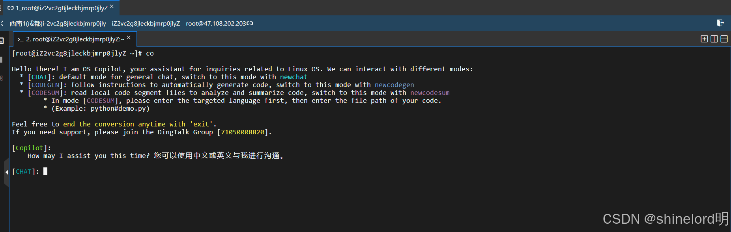
Task: Focus the [CHAT] input prompt cursor
Action: (45, 171)
